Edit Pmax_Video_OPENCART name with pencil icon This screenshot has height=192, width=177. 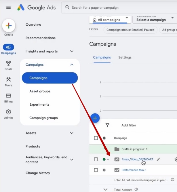[x=158, y=159]
